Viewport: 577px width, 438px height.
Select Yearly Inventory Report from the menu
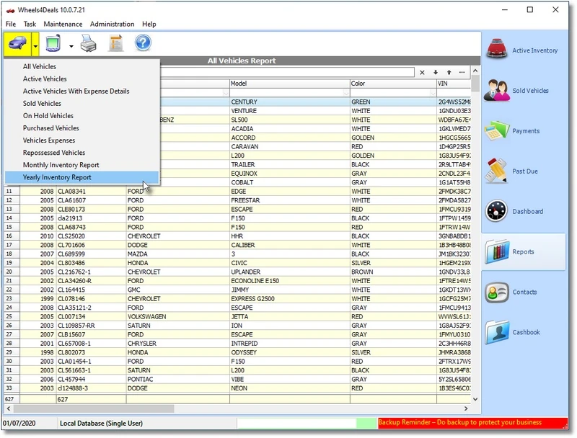57,177
